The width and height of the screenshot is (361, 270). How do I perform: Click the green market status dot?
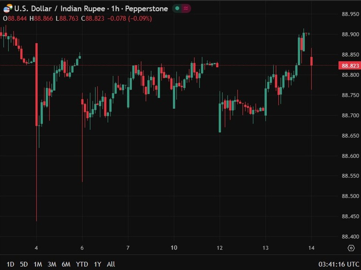pyautogui.click(x=177, y=8)
